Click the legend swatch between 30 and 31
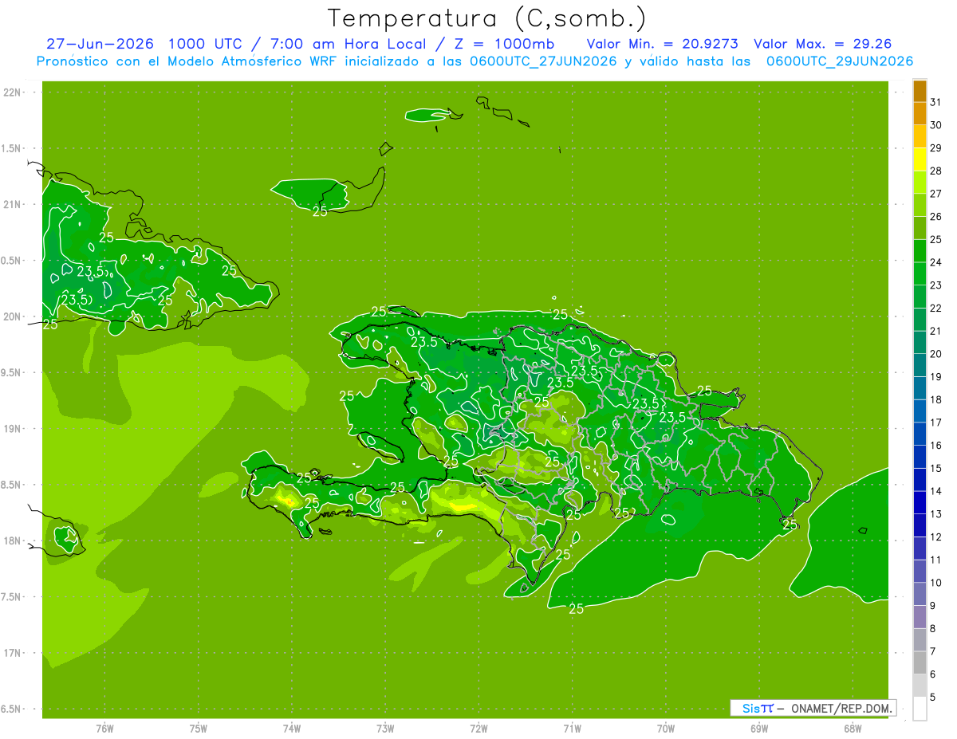 click(920, 114)
